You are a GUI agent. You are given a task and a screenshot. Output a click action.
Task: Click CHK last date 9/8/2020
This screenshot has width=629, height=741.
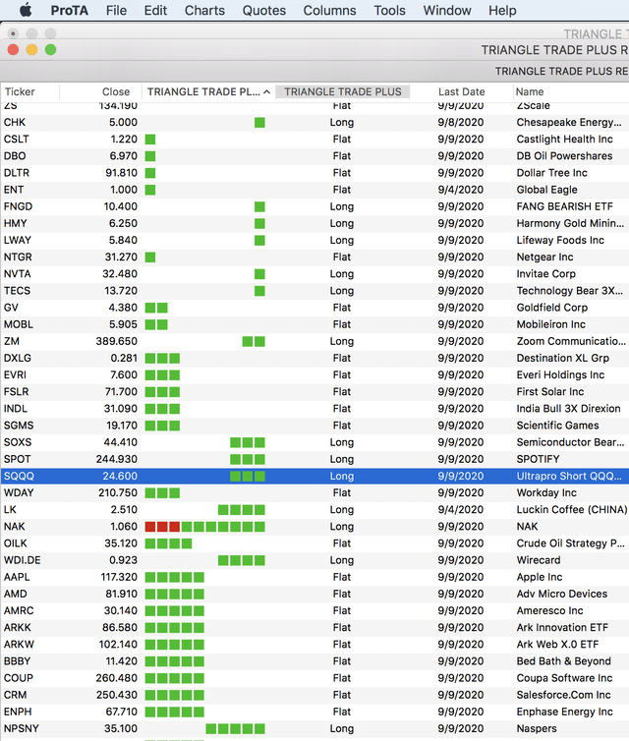click(x=461, y=123)
